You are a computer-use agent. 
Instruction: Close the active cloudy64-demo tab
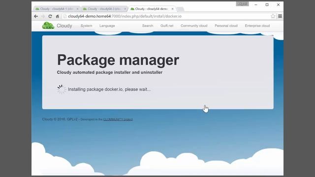[172, 9]
